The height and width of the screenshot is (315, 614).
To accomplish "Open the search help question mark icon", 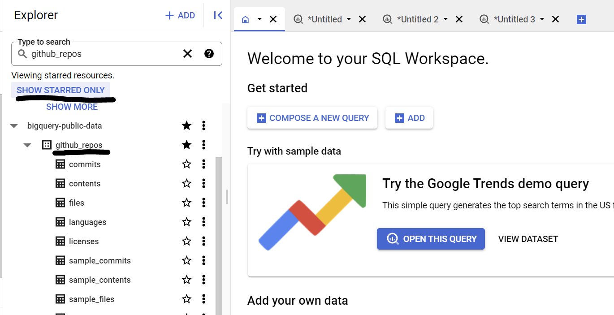I will coord(209,53).
